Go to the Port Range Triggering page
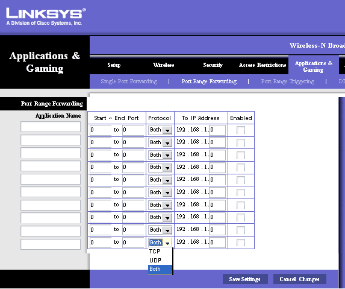Image resolution: width=345 pixels, height=289 pixels. [288, 81]
